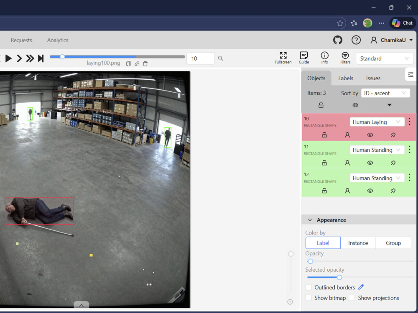Hide all objects with header eye
The image size is (418, 313).
pos(355,105)
